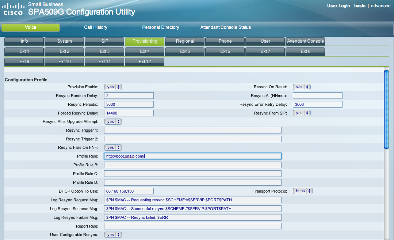Open the User Login link

338,6
